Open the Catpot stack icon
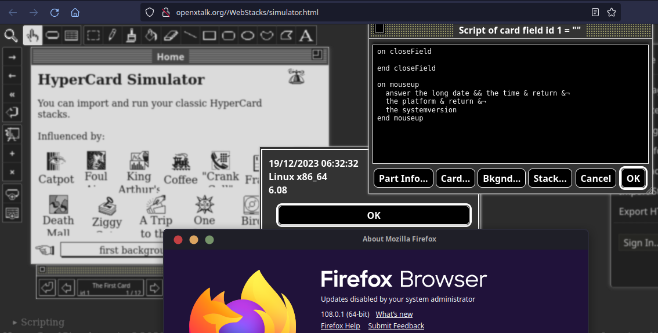The height and width of the screenshot is (333, 658). (x=56, y=161)
